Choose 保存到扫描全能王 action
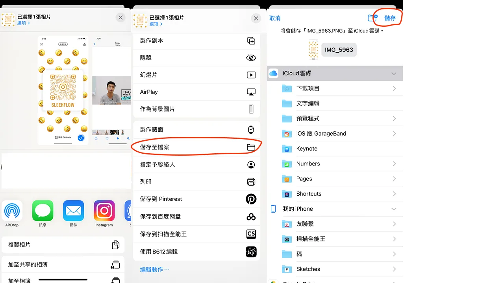The image size is (504, 283). (x=196, y=234)
